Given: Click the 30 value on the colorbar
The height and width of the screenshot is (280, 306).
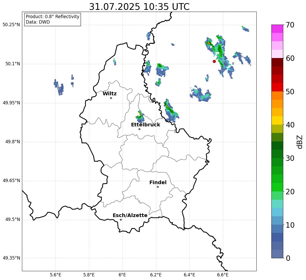Looking at the screenshot, I should pyautogui.click(x=290, y=158).
